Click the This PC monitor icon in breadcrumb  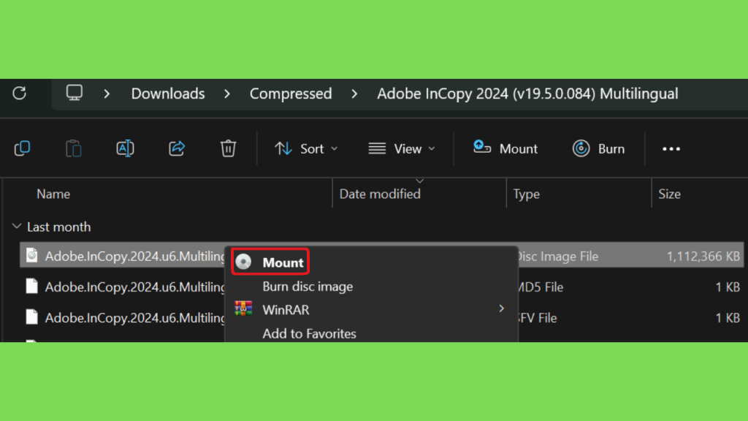pyautogui.click(x=75, y=93)
